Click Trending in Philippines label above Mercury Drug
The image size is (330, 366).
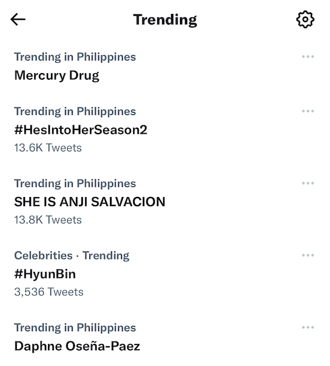click(75, 57)
